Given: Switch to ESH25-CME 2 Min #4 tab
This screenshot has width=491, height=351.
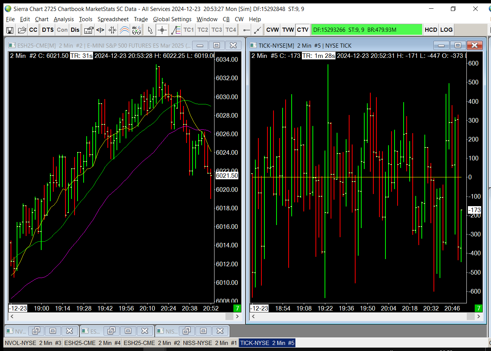Looking at the screenshot, I should click(x=93, y=343).
